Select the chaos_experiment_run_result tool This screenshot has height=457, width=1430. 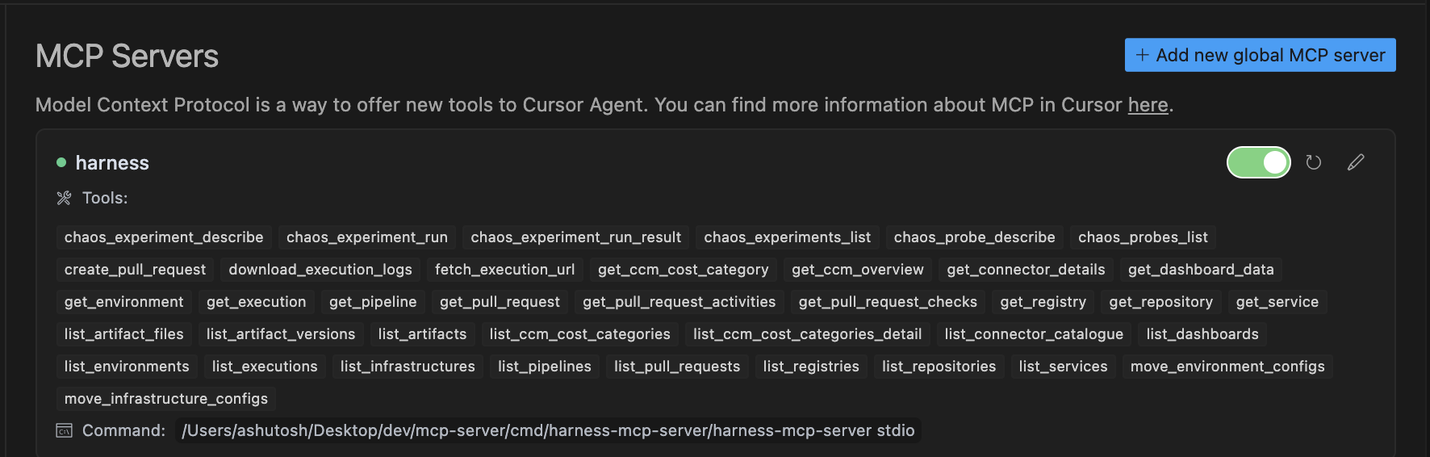tap(576, 237)
